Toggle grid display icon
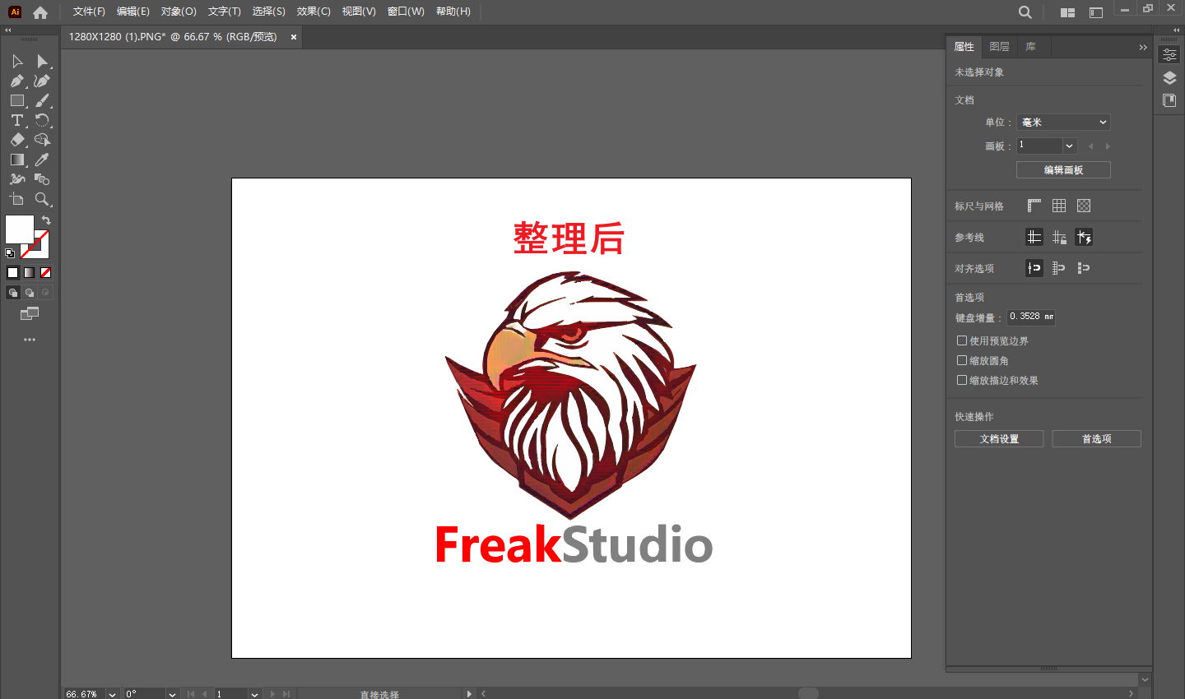Screen dimensions: 1185x699 tap(1059, 206)
